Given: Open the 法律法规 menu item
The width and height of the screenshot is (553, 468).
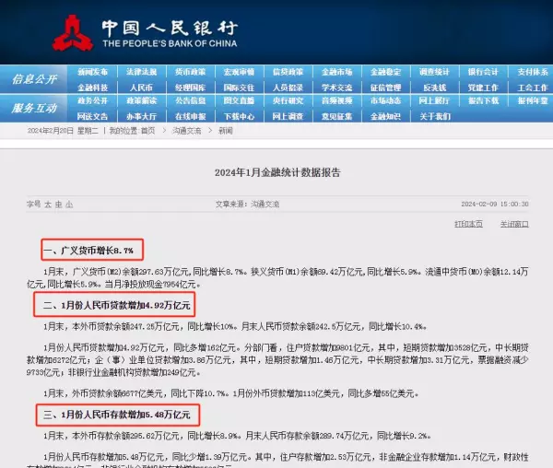Looking at the screenshot, I should tap(141, 72).
